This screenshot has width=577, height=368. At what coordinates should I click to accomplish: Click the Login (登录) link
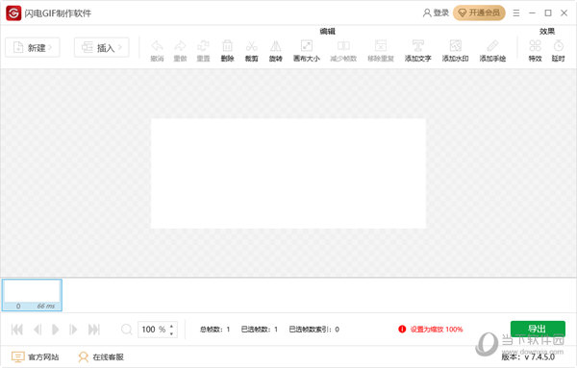point(436,12)
